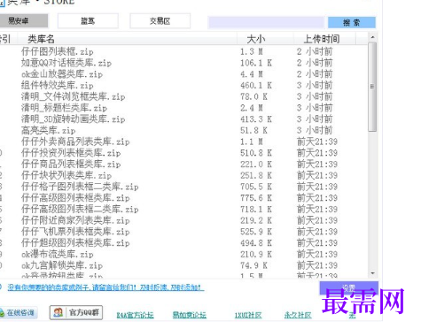Select 仔仔块状列表类库.zip
The width and height of the screenshot is (421, 329).
click(66, 175)
